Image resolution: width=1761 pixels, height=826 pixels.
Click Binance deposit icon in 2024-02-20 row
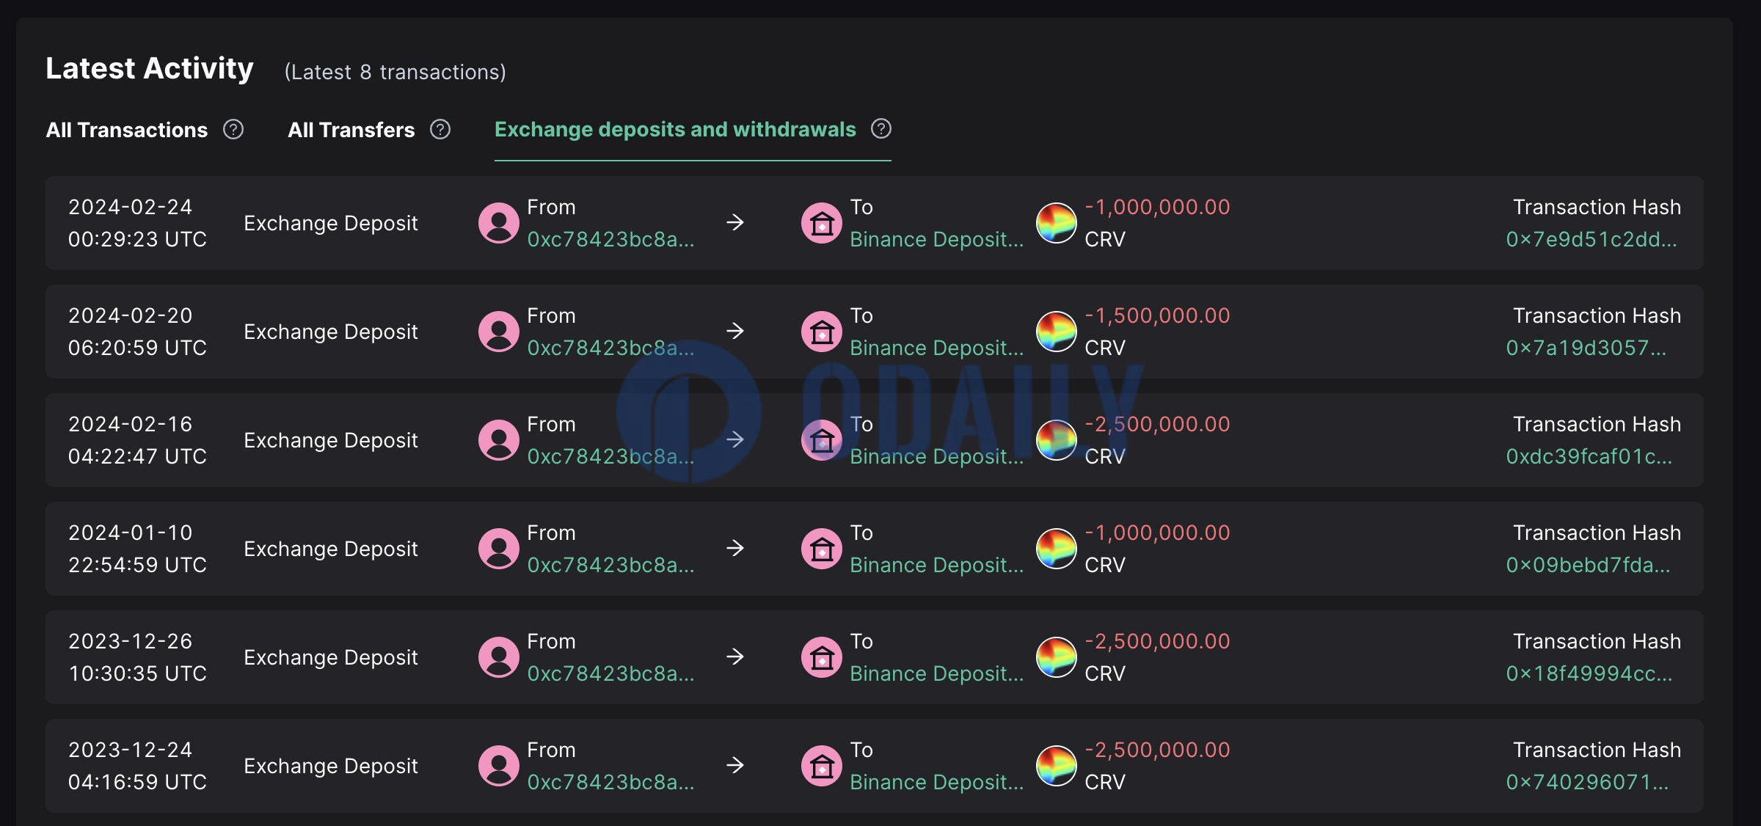tap(822, 332)
